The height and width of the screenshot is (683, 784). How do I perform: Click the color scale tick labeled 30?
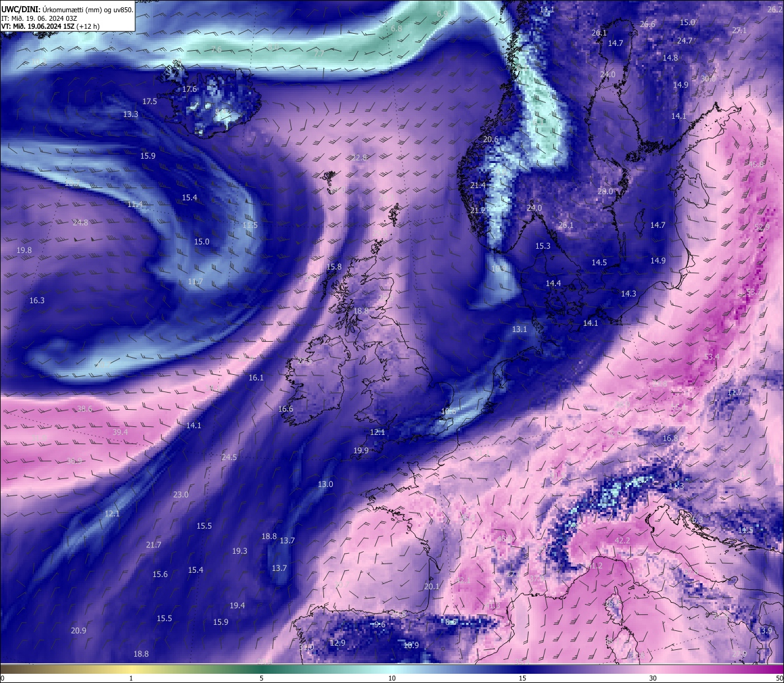pos(653,678)
